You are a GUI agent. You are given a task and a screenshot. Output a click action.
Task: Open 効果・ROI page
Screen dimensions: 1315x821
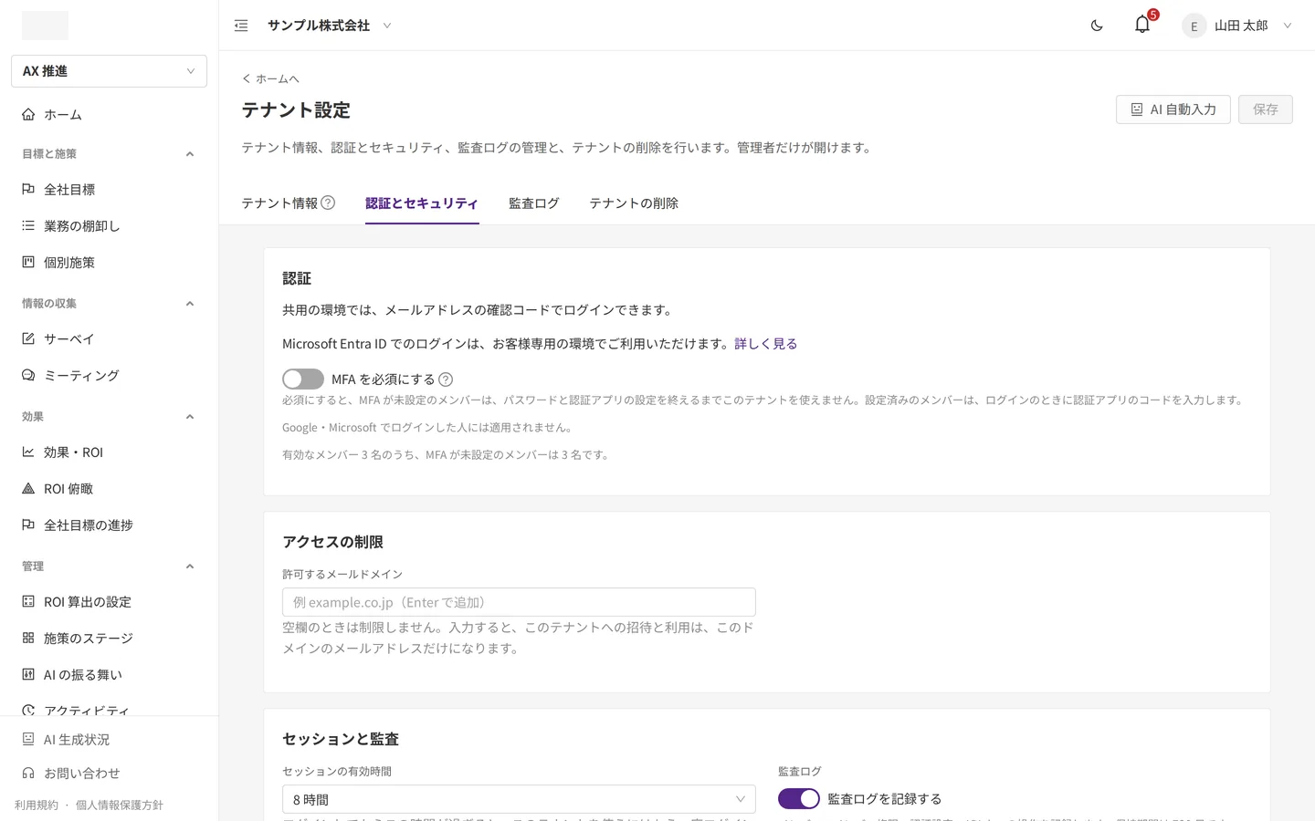click(x=109, y=452)
